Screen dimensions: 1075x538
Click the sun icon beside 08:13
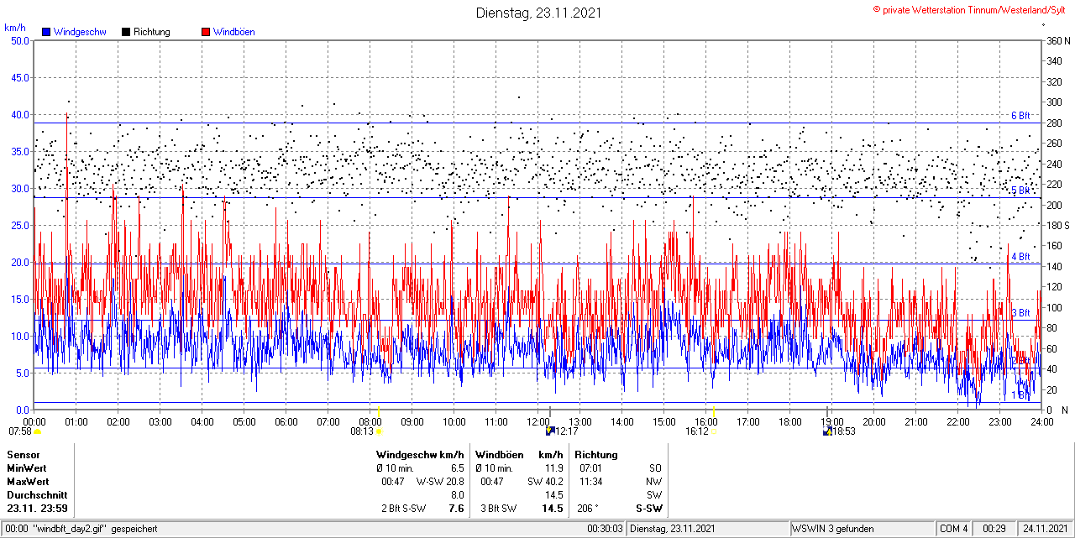[379, 431]
